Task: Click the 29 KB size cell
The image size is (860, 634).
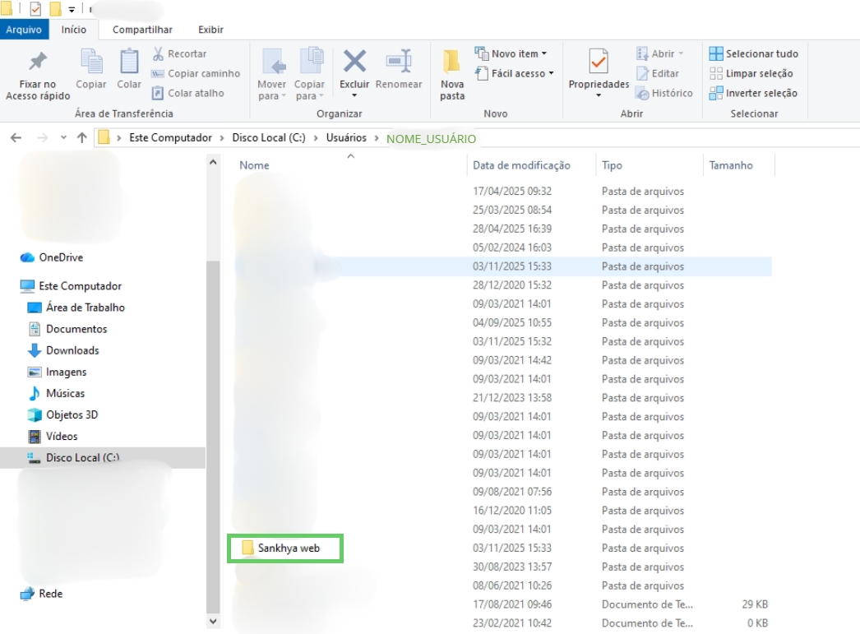Action: 755,604
